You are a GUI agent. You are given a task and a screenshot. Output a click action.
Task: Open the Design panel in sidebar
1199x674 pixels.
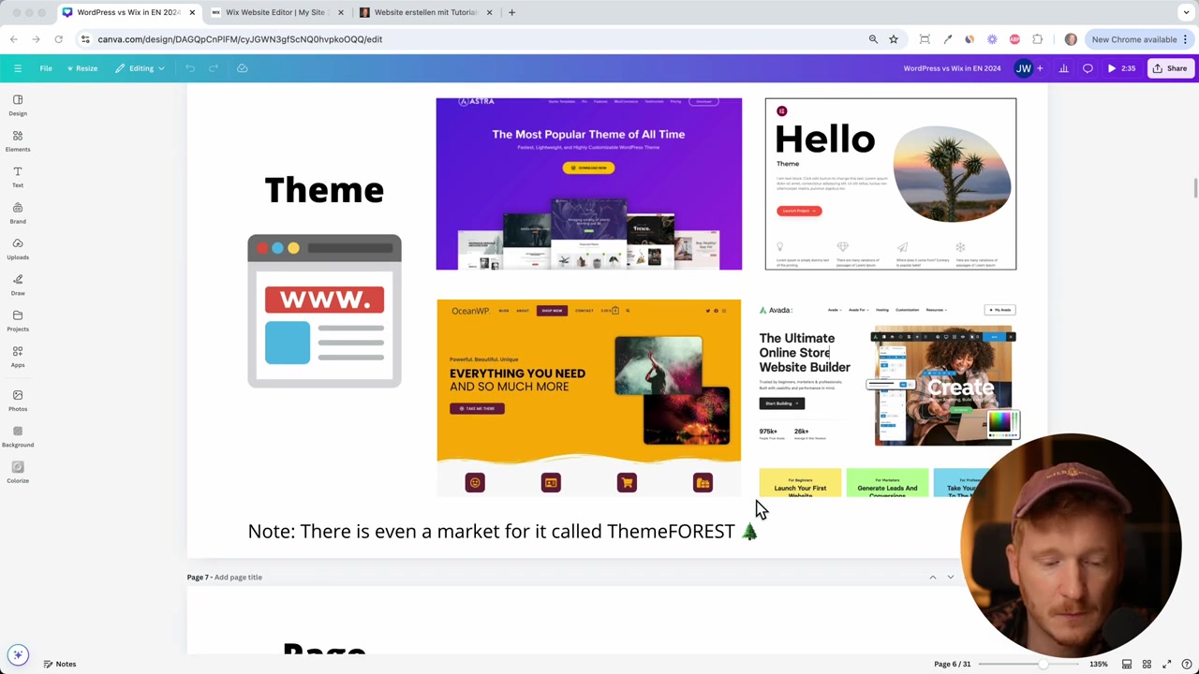click(18, 105)
